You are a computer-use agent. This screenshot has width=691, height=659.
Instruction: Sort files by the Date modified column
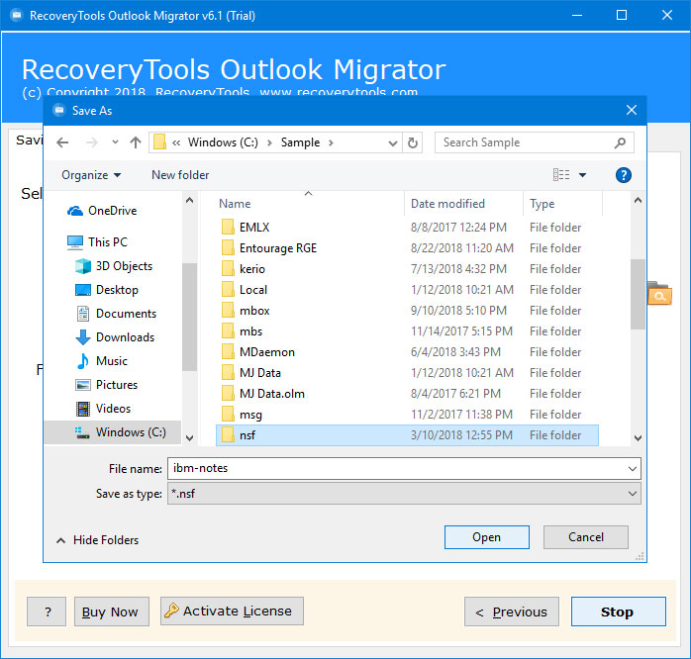click(447, 204)
